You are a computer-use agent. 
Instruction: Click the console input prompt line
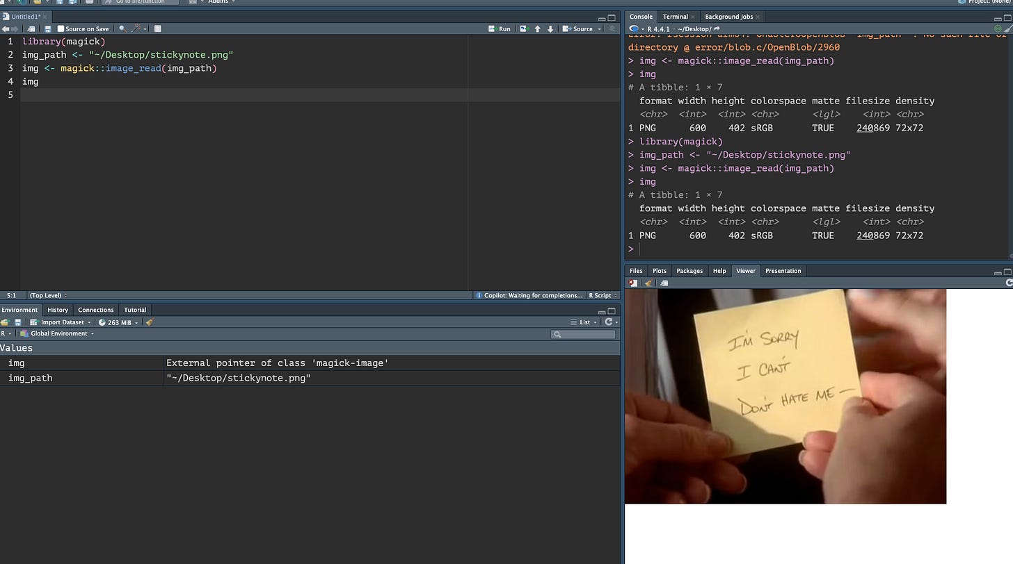pyautogui.click(x=818, y=249)
